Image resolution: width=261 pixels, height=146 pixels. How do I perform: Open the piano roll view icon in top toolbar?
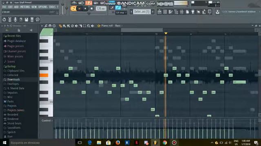170,12
